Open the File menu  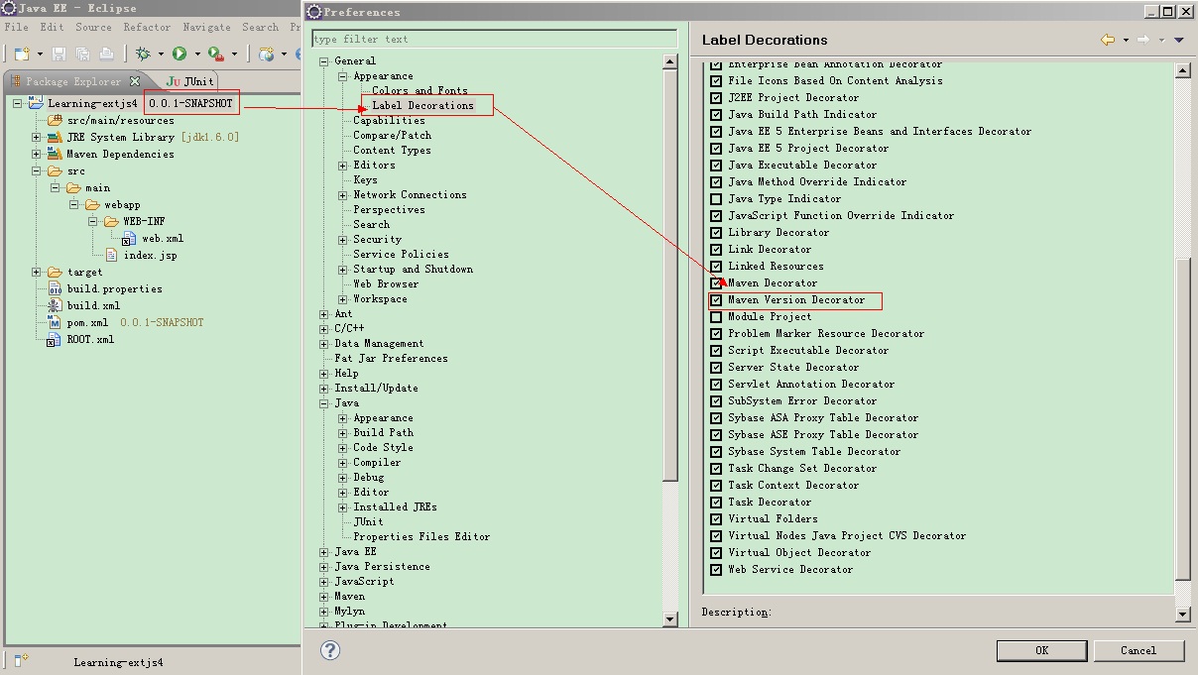(x=16, y=27)
